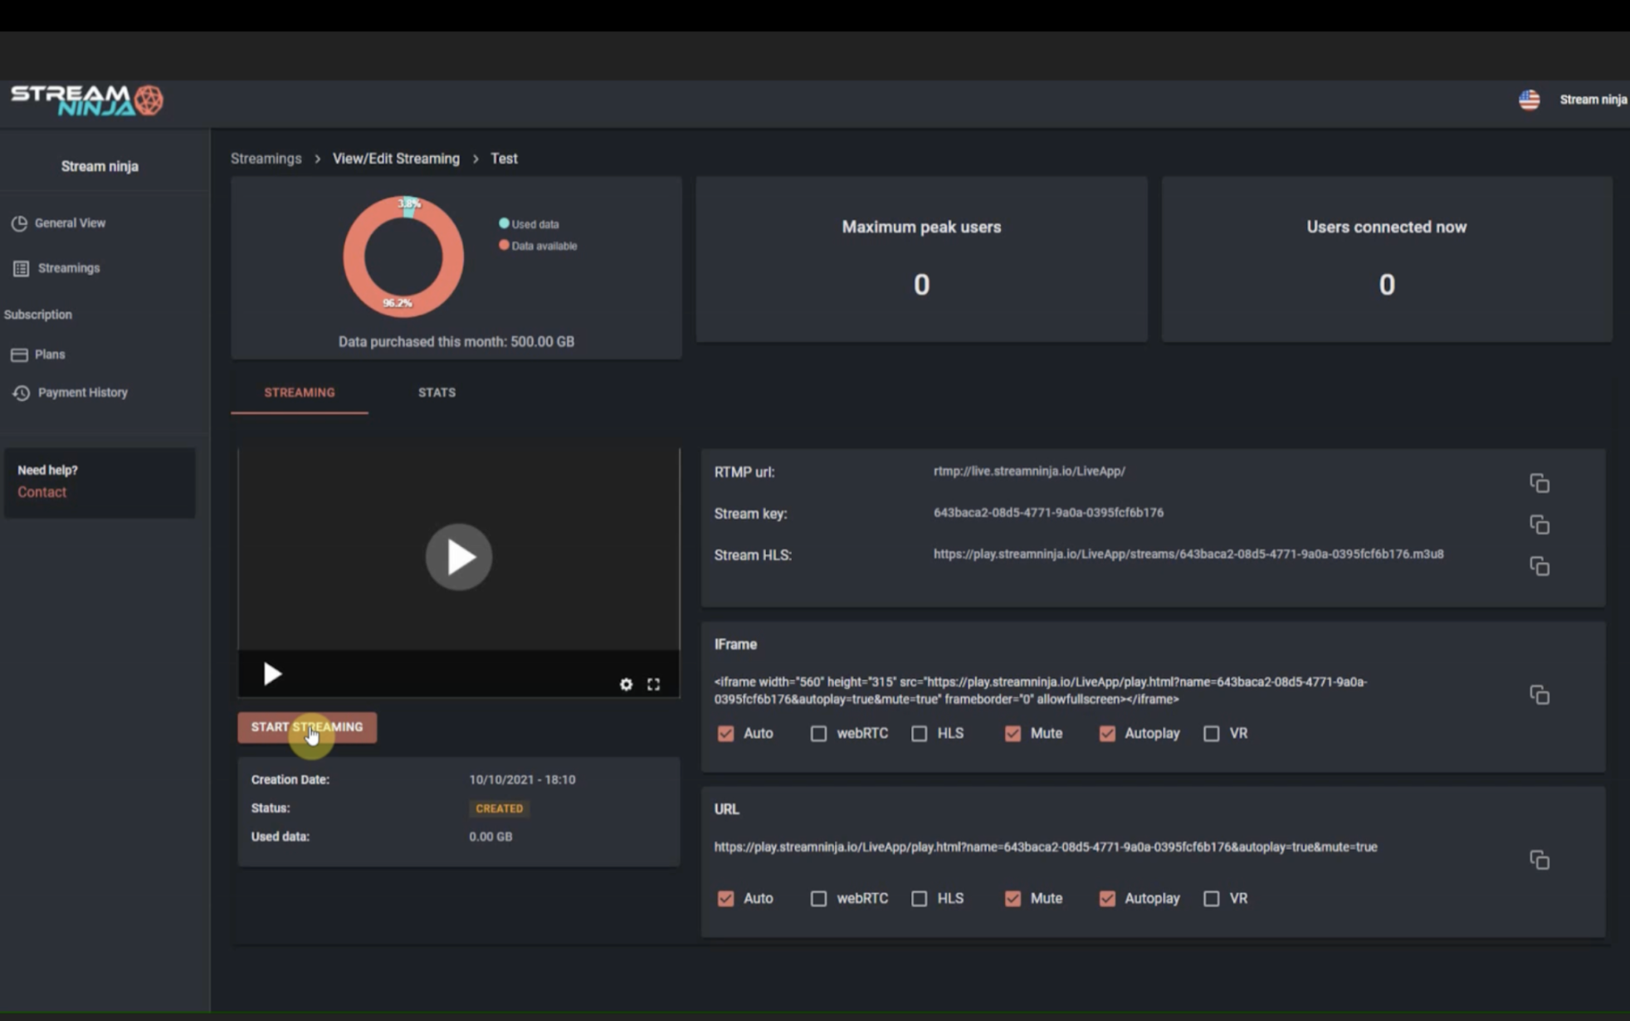Enable webRTC checkbox in URL section
This screenshot has width=1630, height=1021.
point(818,899)
